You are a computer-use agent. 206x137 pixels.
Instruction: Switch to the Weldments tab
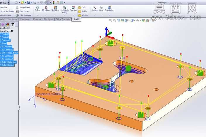coord(25,19)
